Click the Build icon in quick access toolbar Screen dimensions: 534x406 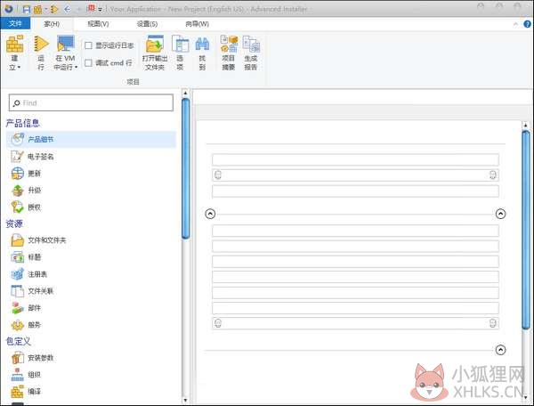tap(37, 9)
